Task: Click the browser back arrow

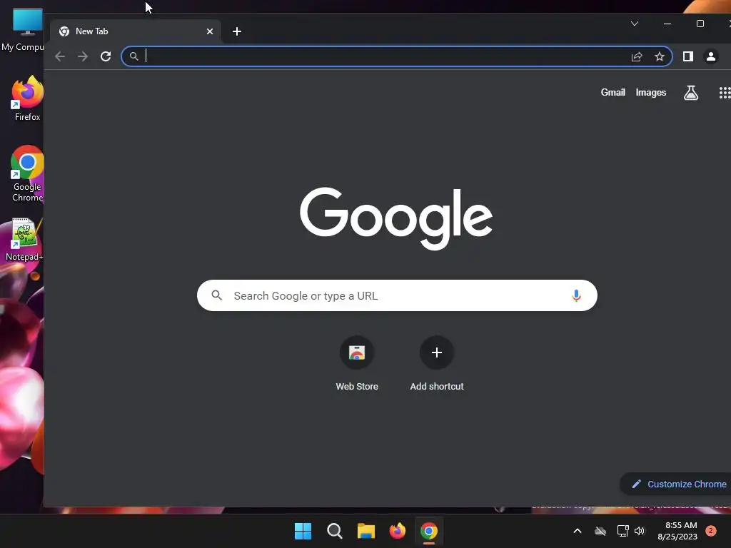Action: pyautogui.click(x=60, y=56)
